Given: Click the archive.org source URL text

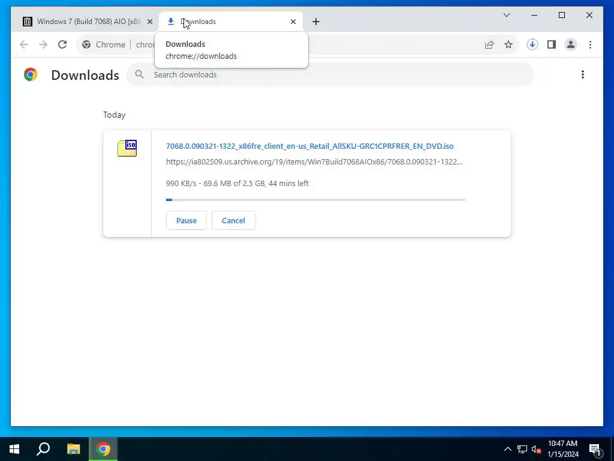Looking at the screenshot, I should tap(314, 162).
